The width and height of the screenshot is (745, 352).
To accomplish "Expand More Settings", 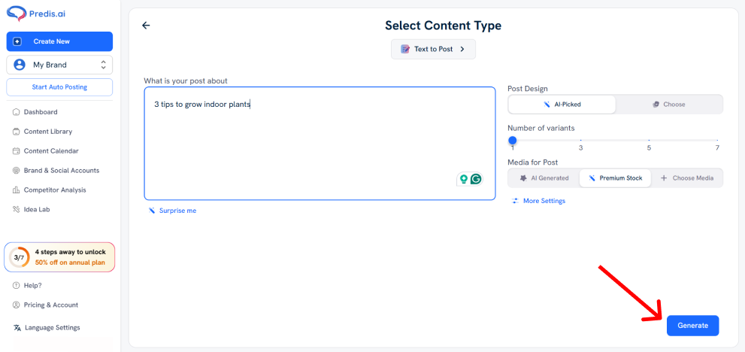I will [x=538, y=202].
